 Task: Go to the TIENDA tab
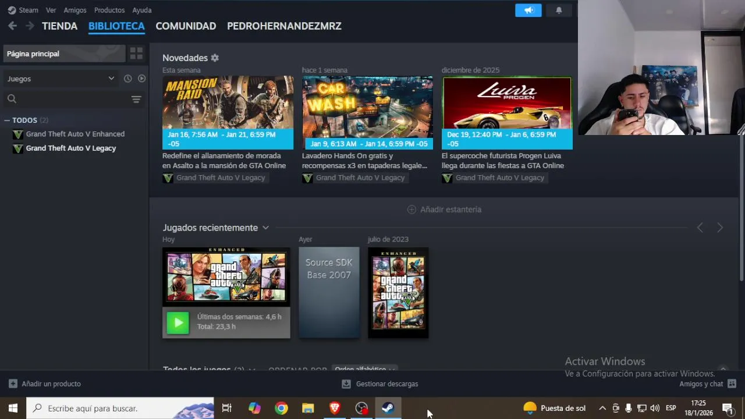59,26
